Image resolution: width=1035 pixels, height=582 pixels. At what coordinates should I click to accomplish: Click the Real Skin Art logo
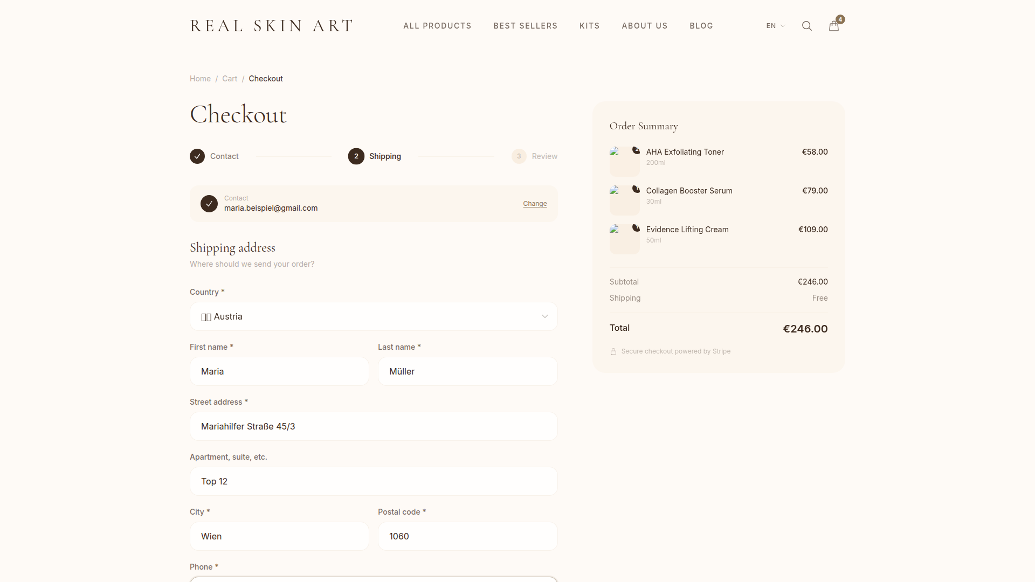[271, 26]
